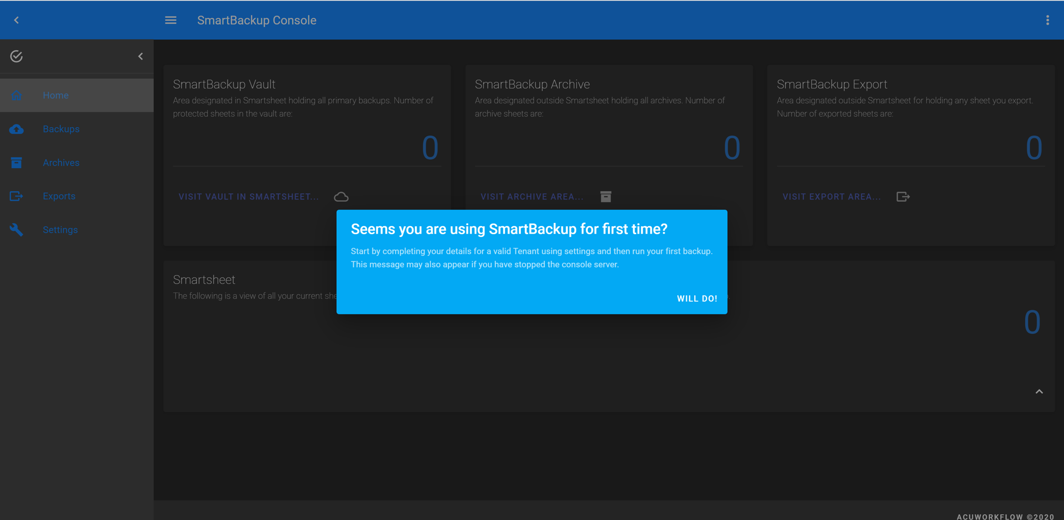Click the ACUWORKFLOW ©2020 footer text
This screenshot has width=1064, height=520.
pyautogui.click(x=1005, y=516)
